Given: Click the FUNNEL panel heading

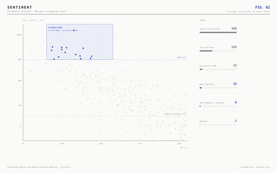Looking at the screenshot, I should click(202, 20).
